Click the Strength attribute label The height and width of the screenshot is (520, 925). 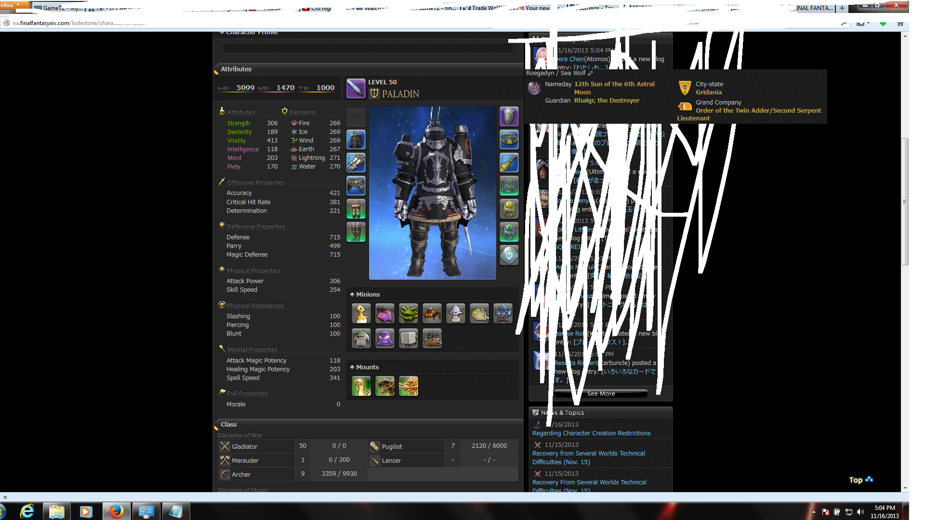[238, 123]
